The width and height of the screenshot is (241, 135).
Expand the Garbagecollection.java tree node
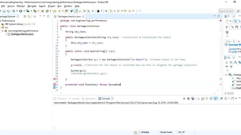pos(6,34)
